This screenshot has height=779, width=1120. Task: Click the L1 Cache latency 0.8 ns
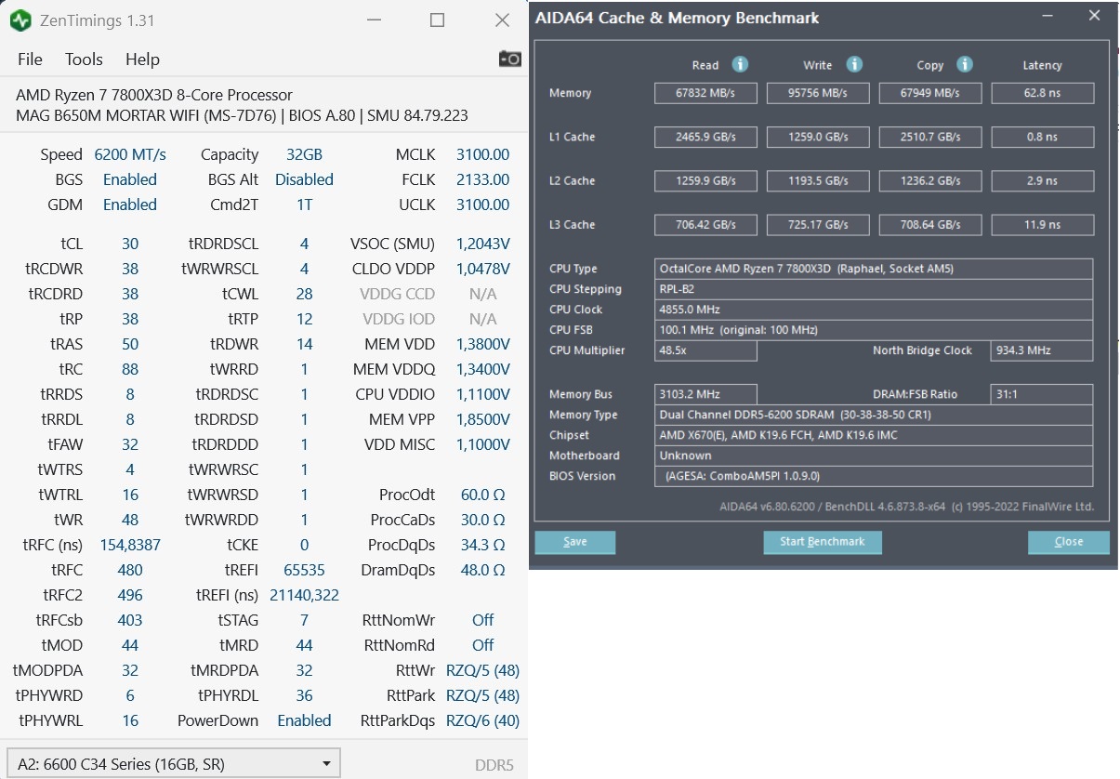point(1043,137)
